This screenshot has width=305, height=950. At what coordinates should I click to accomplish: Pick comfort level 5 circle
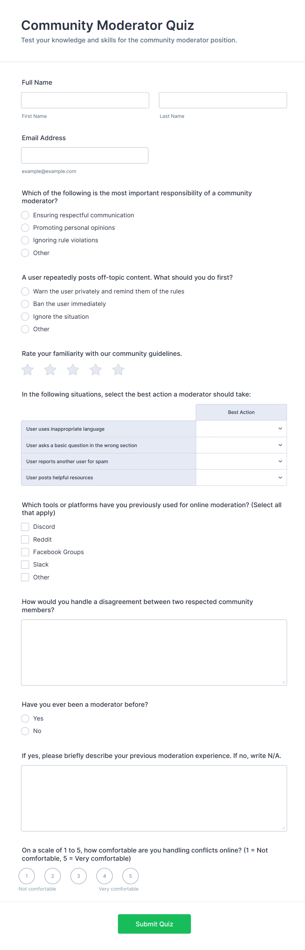[x=131, y=876]
